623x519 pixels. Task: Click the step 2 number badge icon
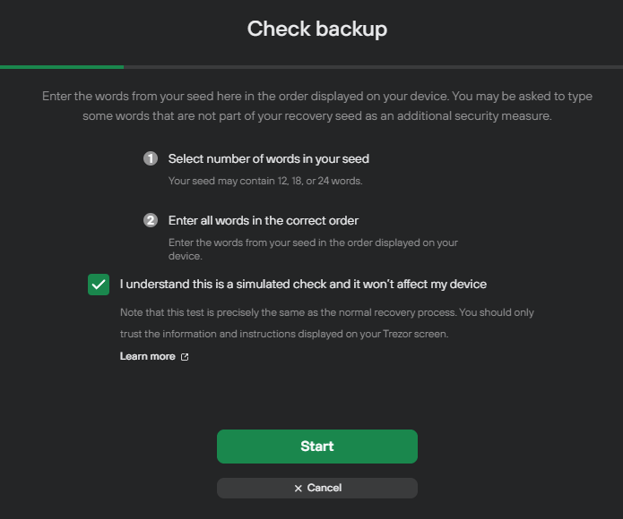click(151, 220)
